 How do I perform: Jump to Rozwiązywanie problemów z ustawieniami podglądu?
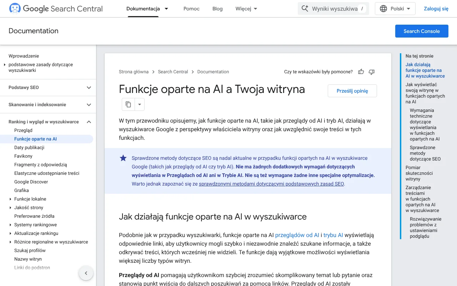[x=426, y=228]
